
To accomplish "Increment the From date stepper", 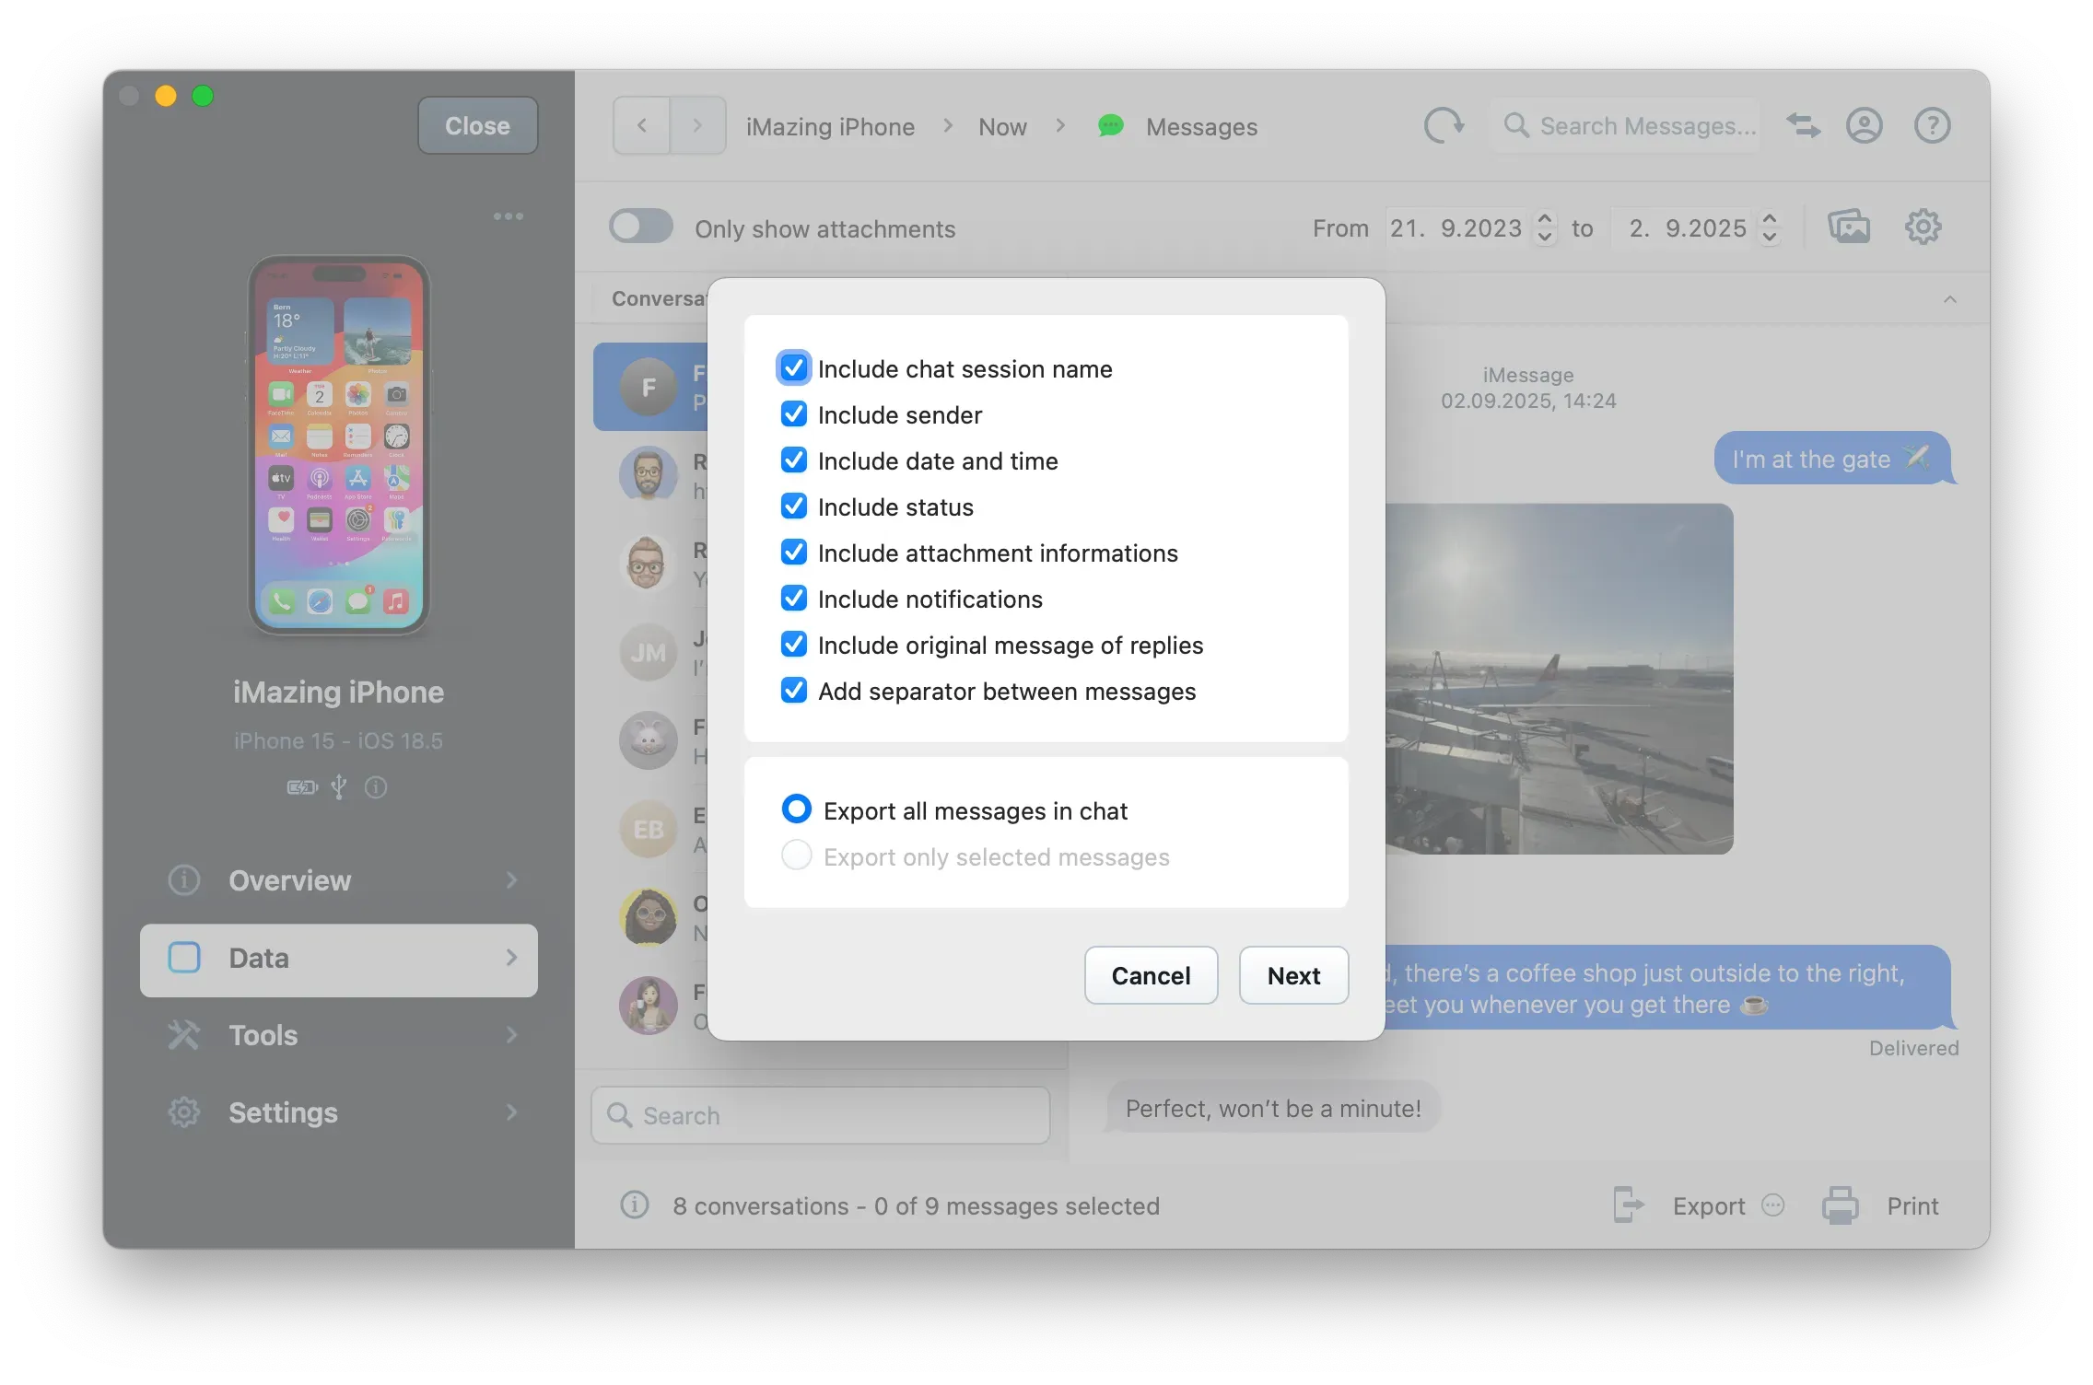I will click(x=1543, y=220).
